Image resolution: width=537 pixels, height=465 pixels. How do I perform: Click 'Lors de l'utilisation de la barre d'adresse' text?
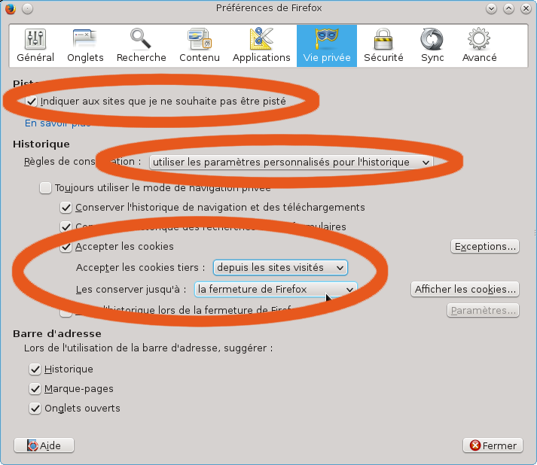pyautogui.click(x=148, y=348)
